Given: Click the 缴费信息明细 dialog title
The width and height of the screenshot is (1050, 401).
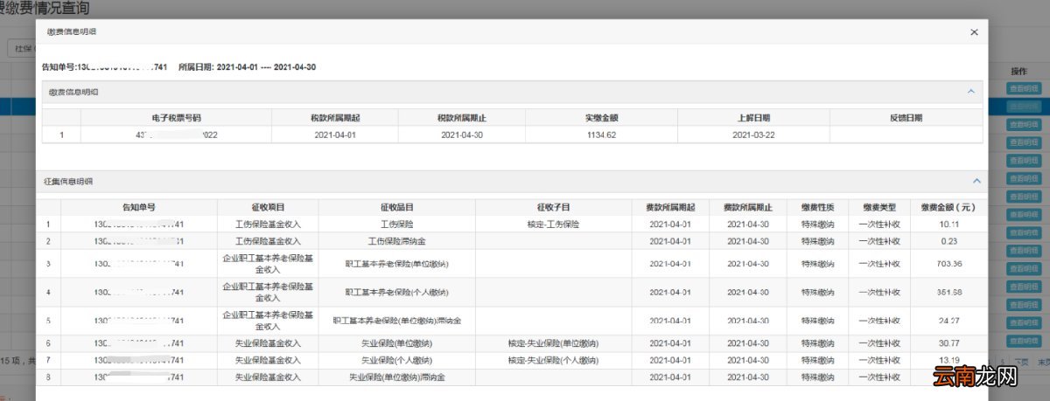Looking at the screenshot, I should [72, 31].
